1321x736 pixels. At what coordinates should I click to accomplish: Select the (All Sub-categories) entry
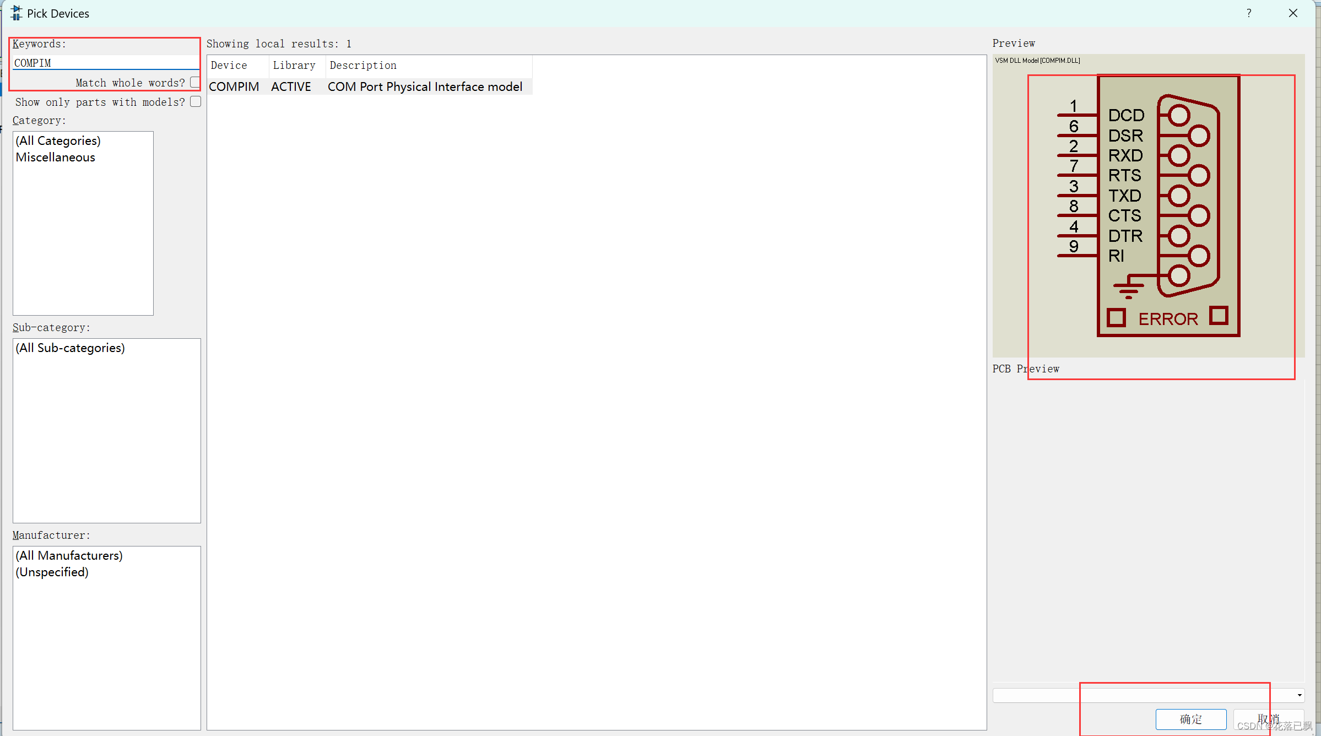click(70, 348)
